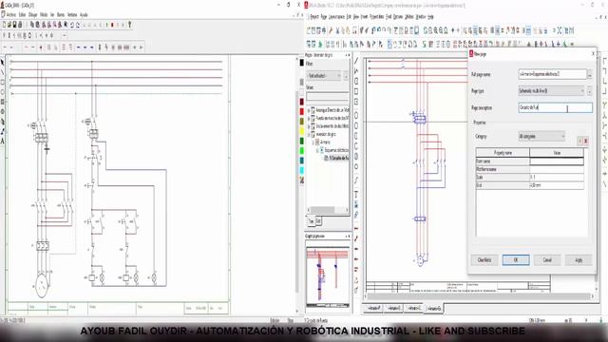Open the Editar menu in CADe_SIMU

coord(22,15)
